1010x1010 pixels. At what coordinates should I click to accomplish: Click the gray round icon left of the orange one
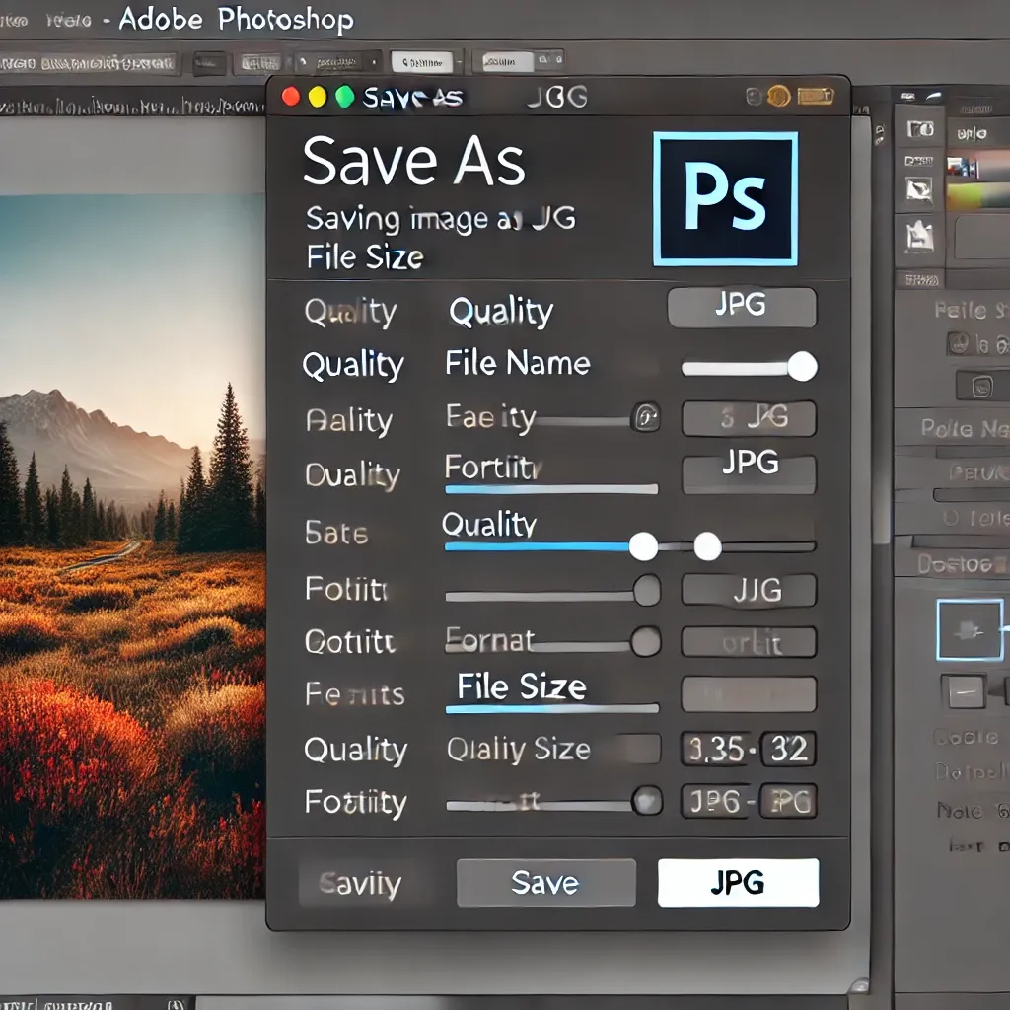[x=755, y=97]
